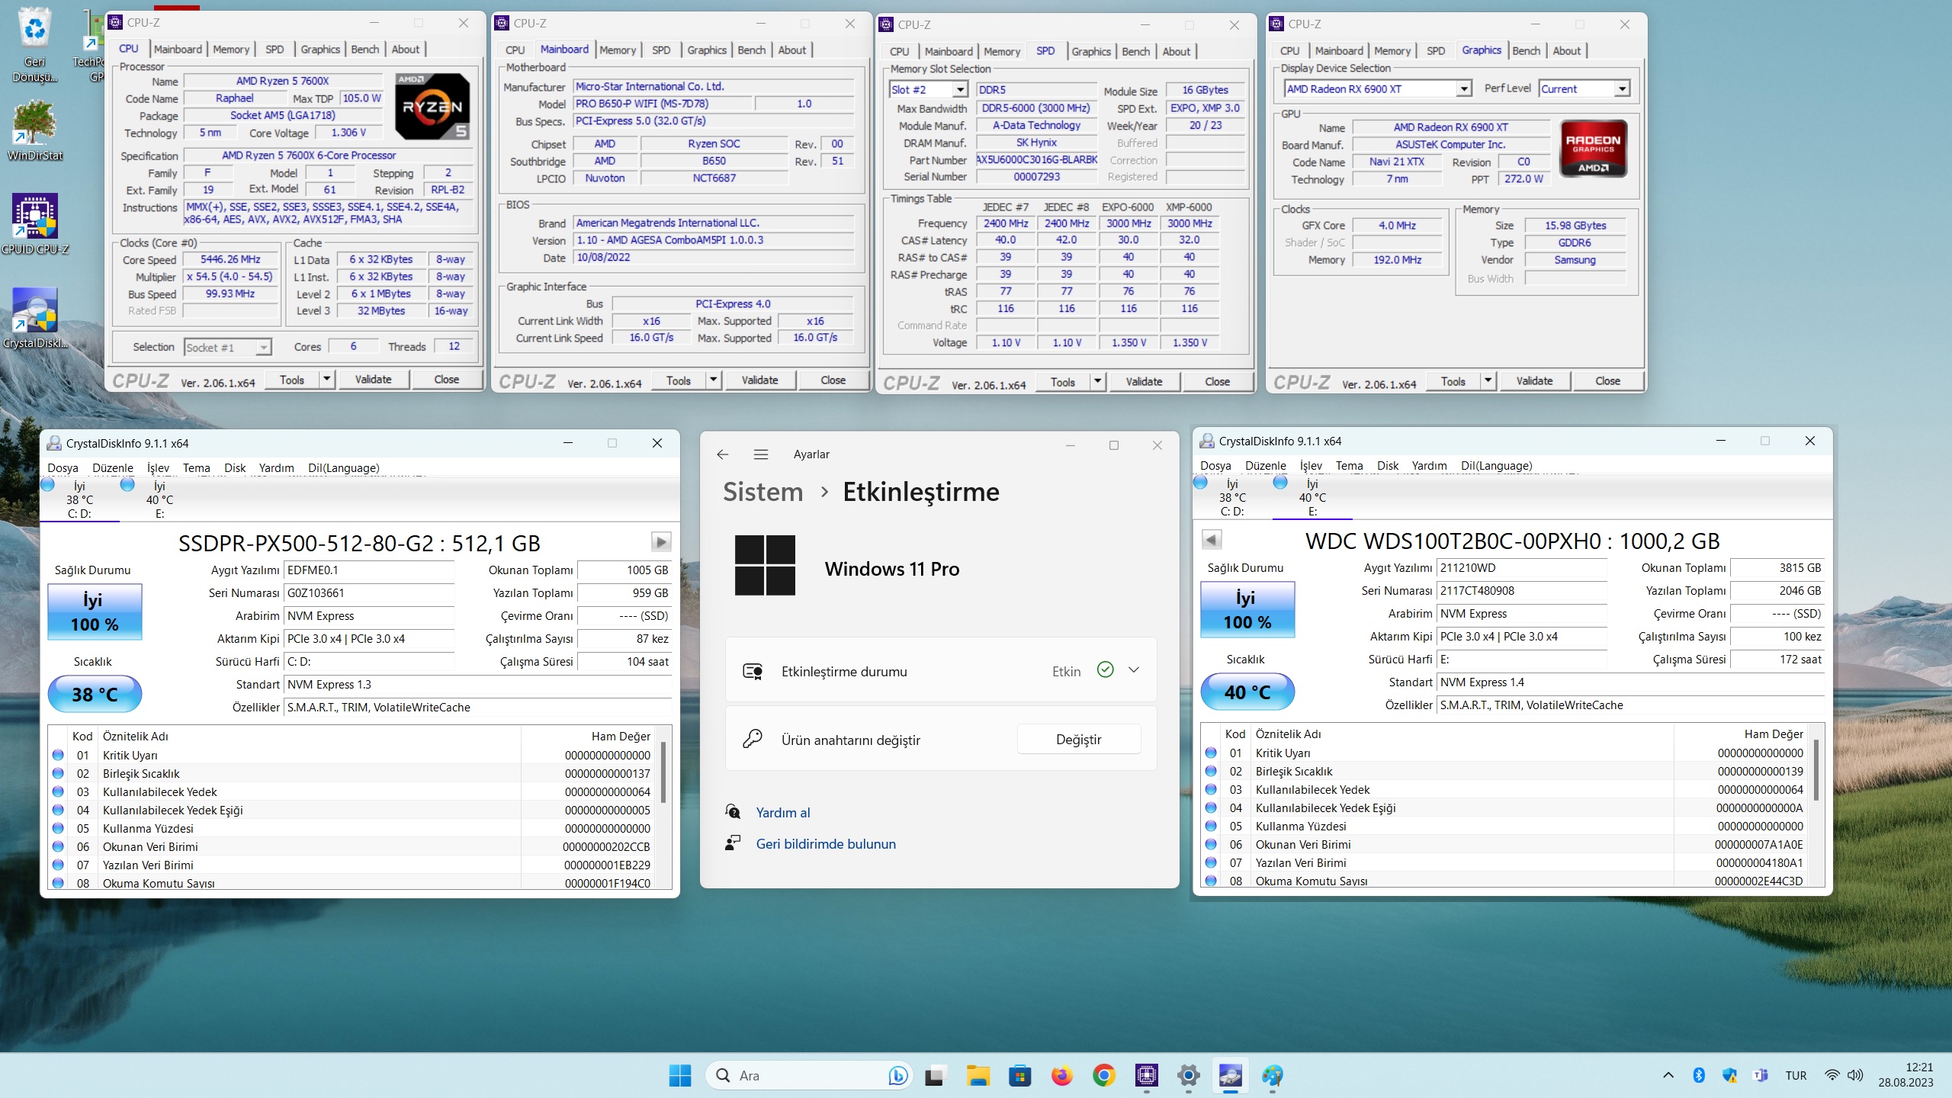
Task: Open the Perf Level Current dropdown
Action: pyautogui.click(x=1622, y=89)
